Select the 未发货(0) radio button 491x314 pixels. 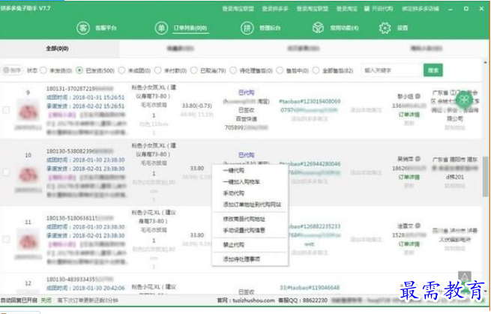click(43, 70)
